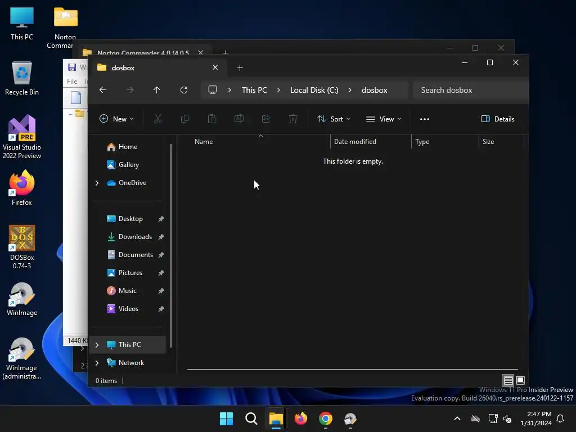Click the Share icon in toolbar
The image size is (576, 432).
(x=266, y=119)
